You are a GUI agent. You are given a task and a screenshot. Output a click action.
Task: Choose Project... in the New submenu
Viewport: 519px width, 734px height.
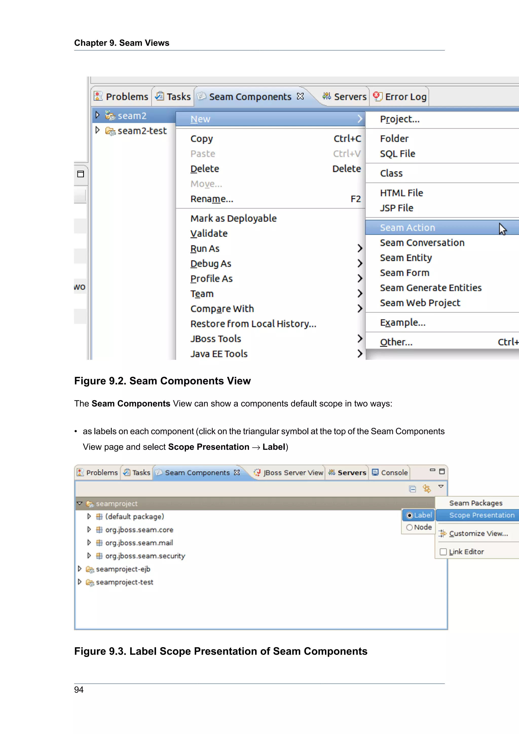pos(442,119)
